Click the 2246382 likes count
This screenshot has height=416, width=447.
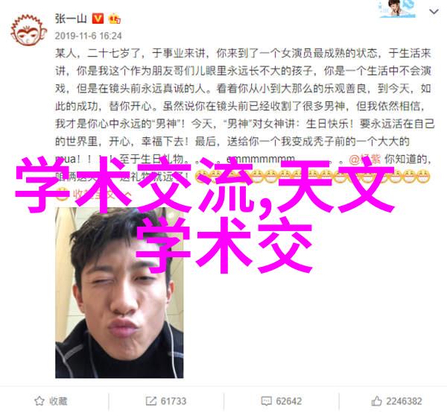[404, 401]
